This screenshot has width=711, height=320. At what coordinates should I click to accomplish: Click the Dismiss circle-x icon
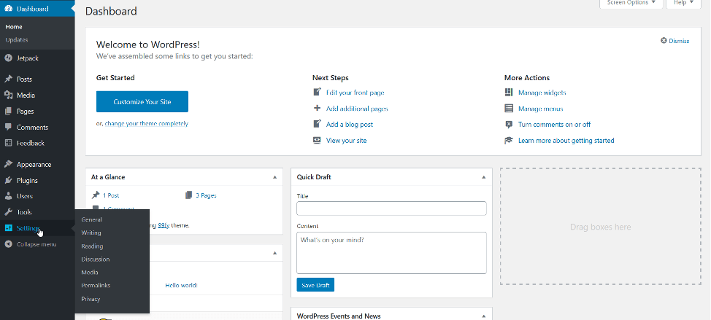[x=664, y=41]
